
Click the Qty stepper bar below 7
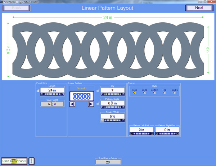(112, 95)
